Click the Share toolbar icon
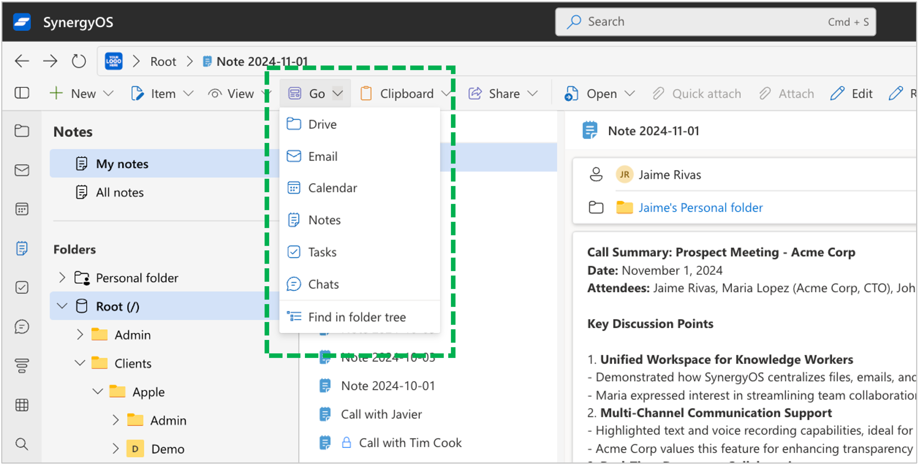Image resolution: width=918 pixels, height=464 pixels. [x=475, y=93]
